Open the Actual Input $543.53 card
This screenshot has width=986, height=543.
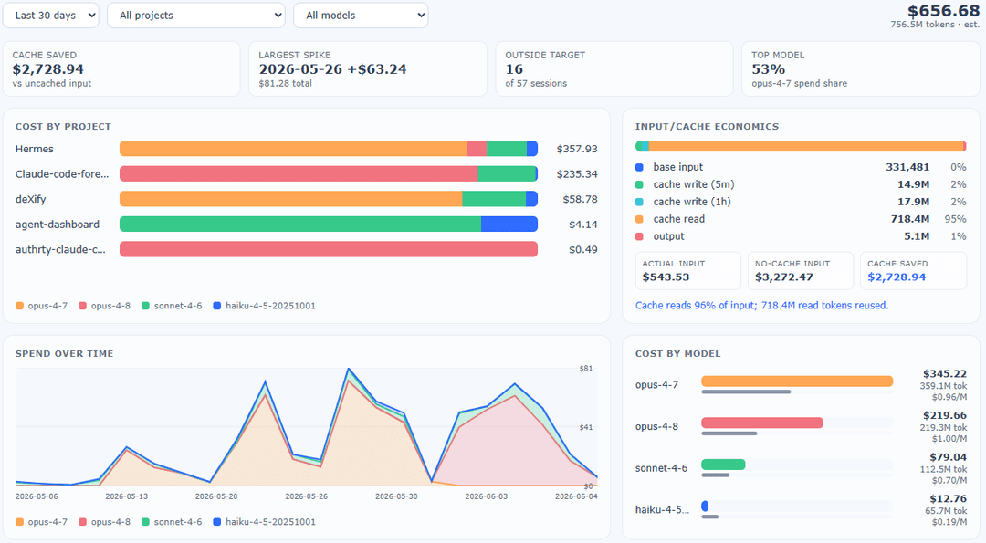click(688, 271)
